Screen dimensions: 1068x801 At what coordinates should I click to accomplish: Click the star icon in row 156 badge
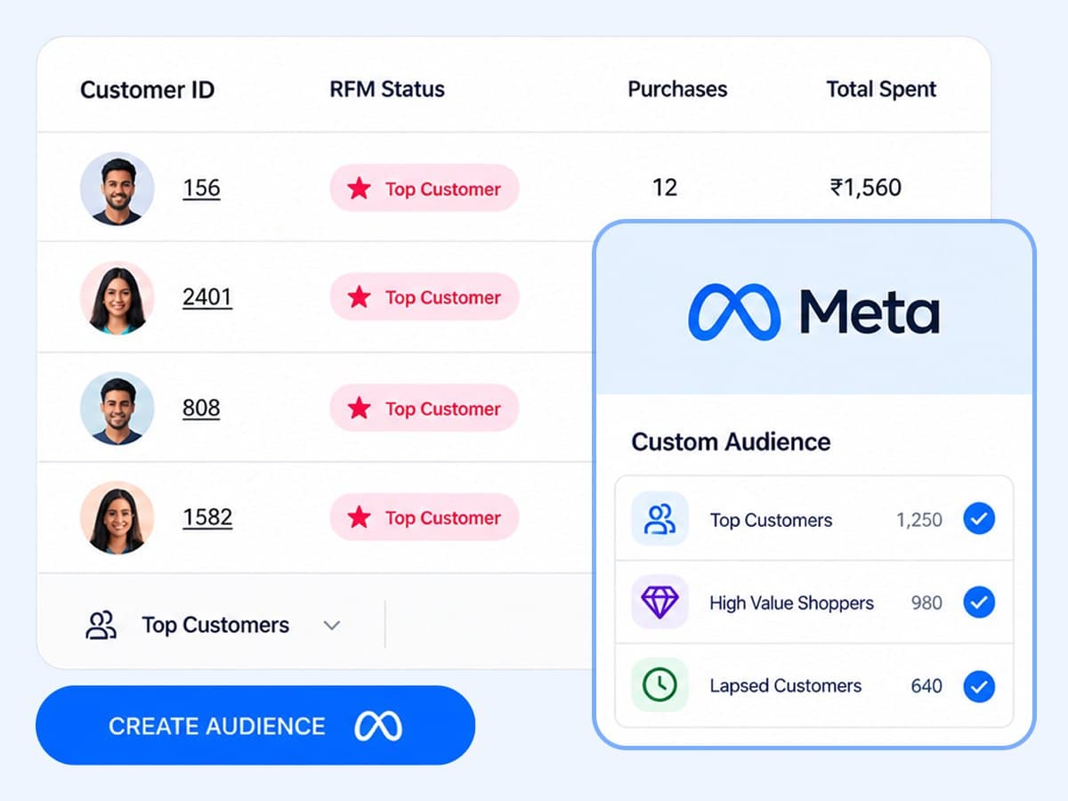click(x=360, y=188)
